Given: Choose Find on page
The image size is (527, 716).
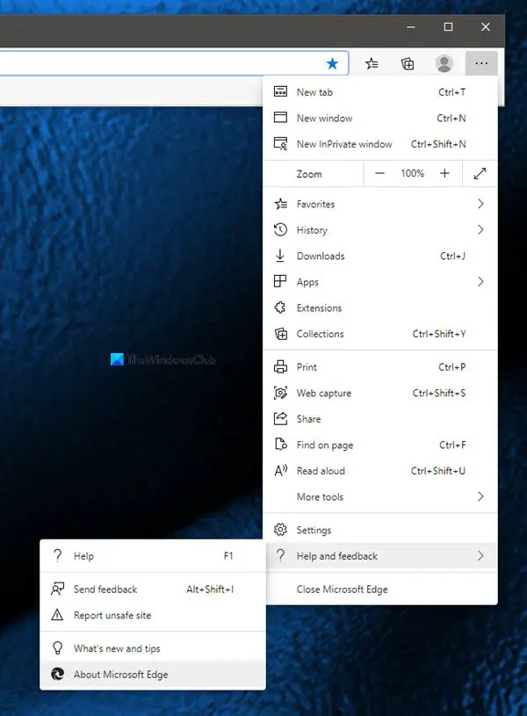Looking at the screenshot, I should (x=380, y=445).
